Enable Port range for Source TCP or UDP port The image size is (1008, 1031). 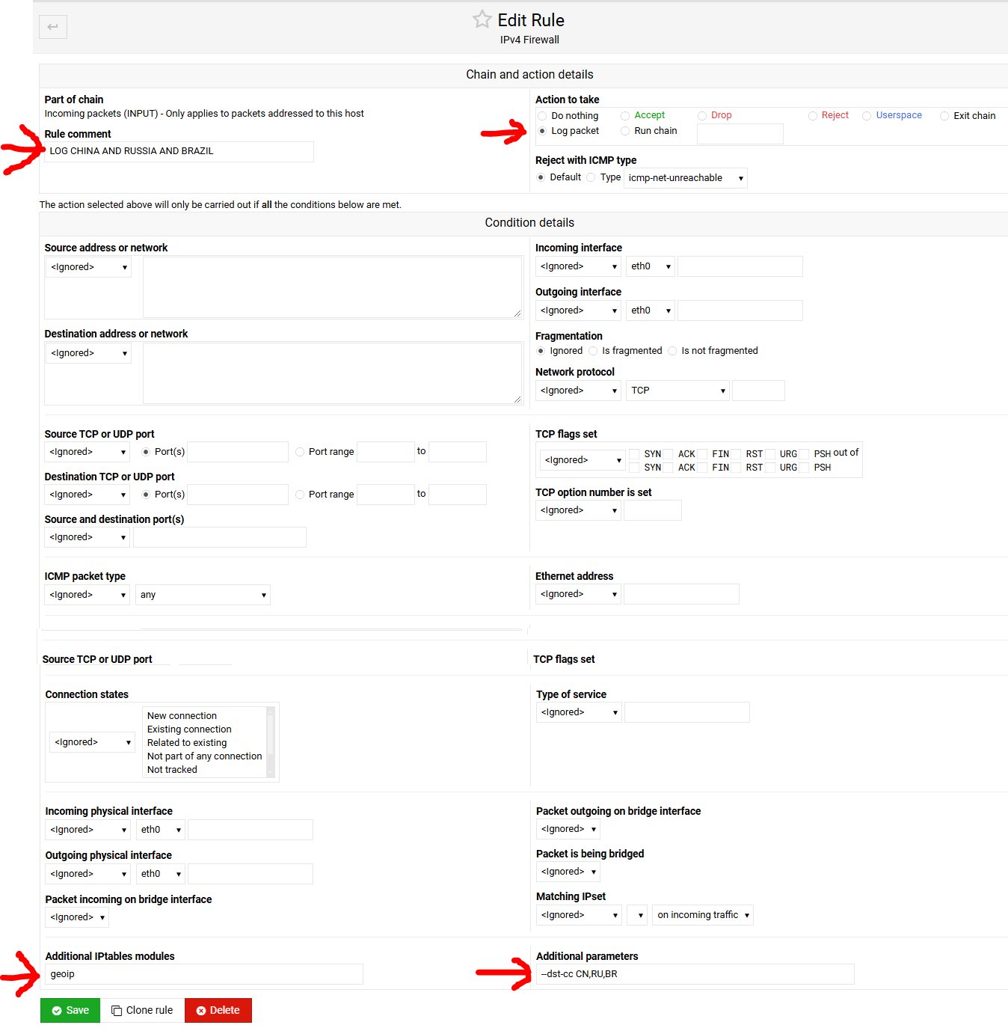[x=300, y=452]
